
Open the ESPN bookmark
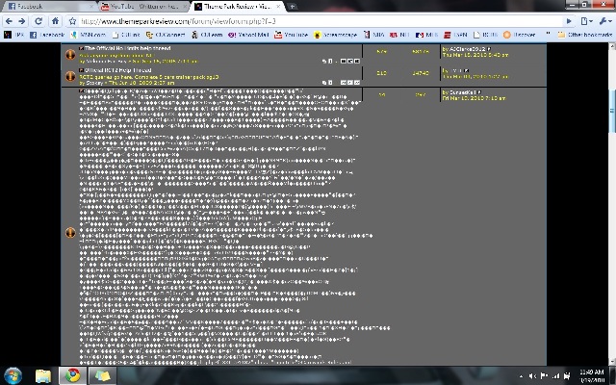pyautogui.click(x=455, y=35)
